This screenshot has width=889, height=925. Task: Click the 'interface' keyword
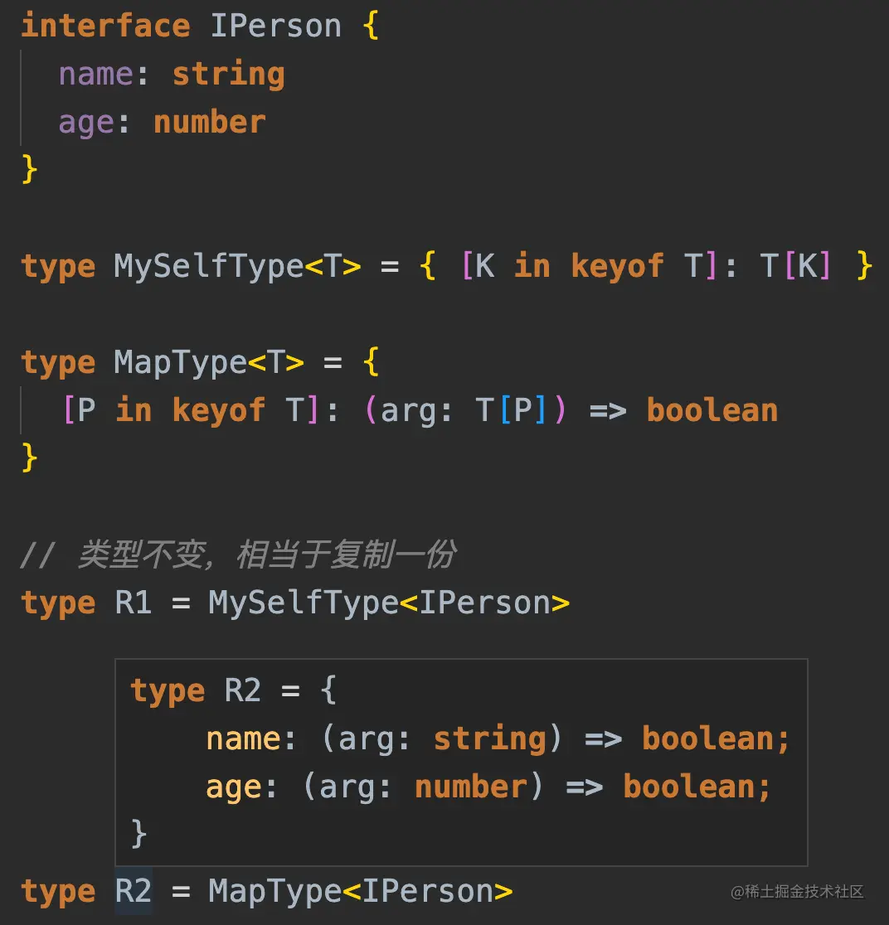[105, 26]
